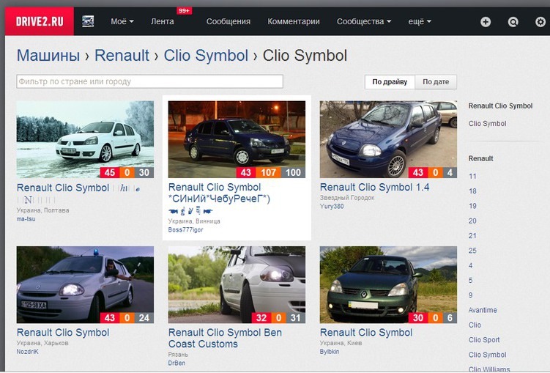Focus the country or city filter field
Screen dimensions: 550x373
point(150,81)
